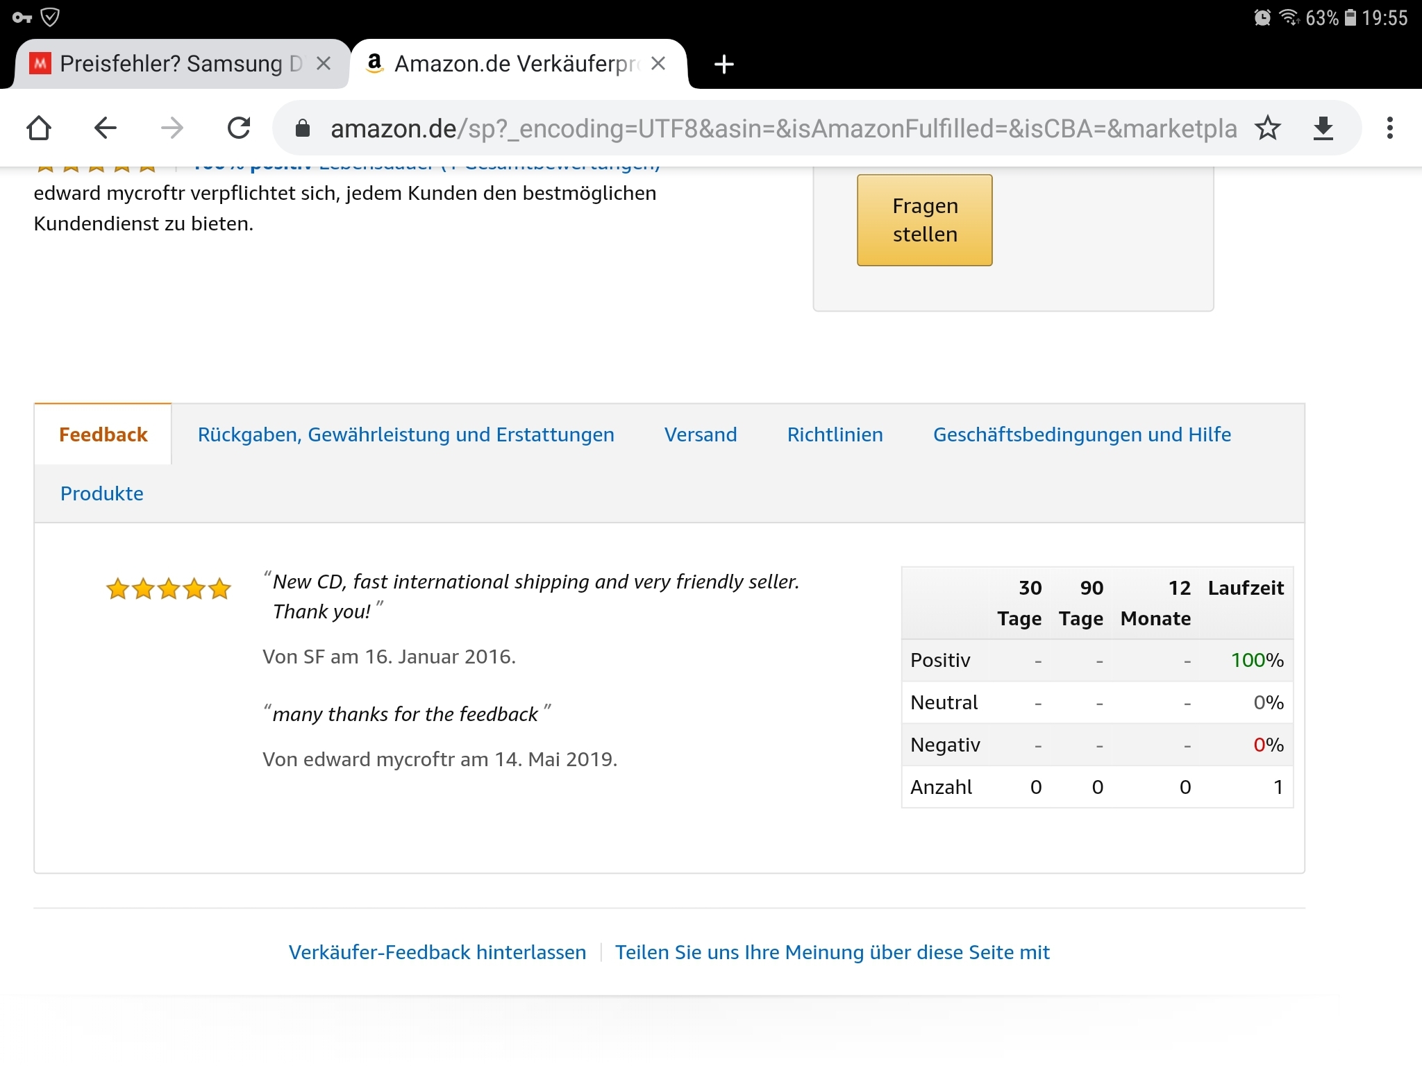Viewport: 1422px width, 1066px height.
Task: Tap the download arrow icon
Action: [x=1323, y=128]
